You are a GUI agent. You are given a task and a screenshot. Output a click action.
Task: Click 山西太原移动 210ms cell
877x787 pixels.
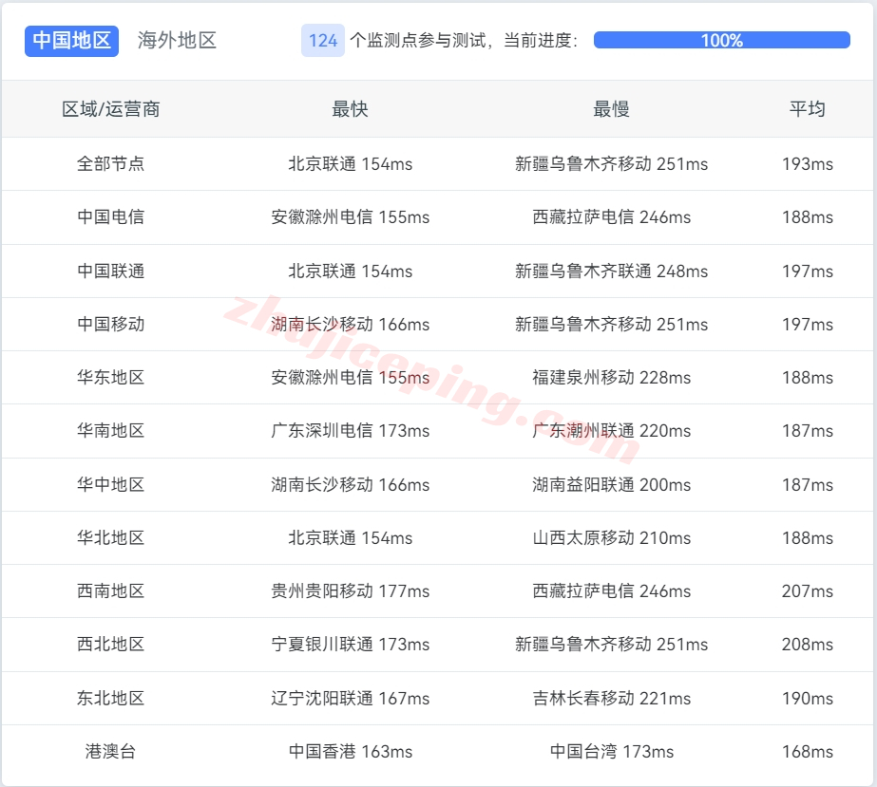[x=611, y=538]
